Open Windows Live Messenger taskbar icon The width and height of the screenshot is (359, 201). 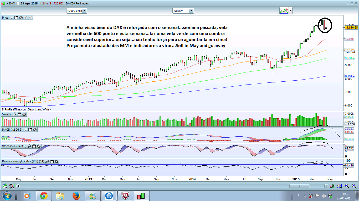pyautogui.click(x=93, y=196)
